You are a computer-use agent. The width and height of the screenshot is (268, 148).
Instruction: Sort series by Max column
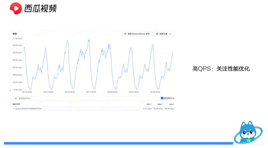(160, 104)
